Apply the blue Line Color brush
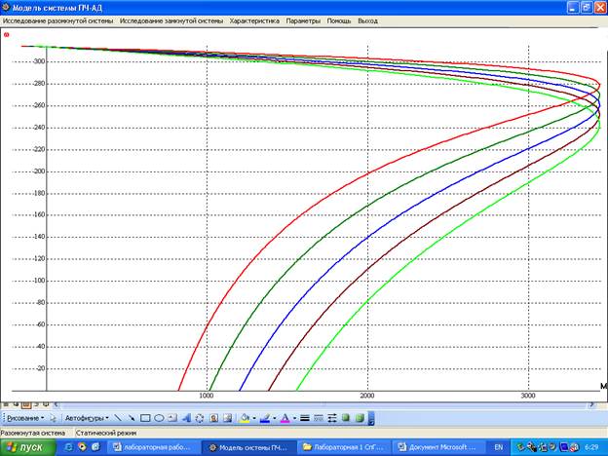Image resolution: width=608 pixels, height=456 pixels. coord(265,418)
